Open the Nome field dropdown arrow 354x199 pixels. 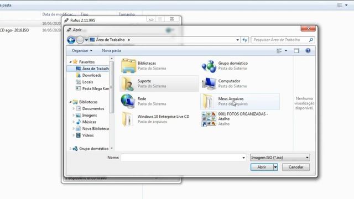tap(243, 158)
